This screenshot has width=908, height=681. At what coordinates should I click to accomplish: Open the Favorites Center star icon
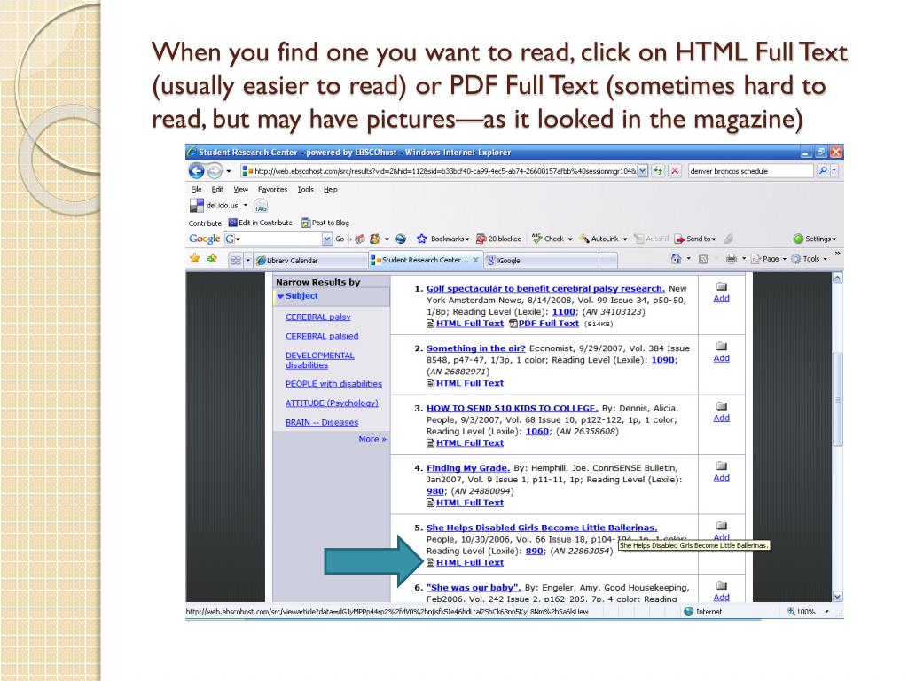(x=194, y=259)
